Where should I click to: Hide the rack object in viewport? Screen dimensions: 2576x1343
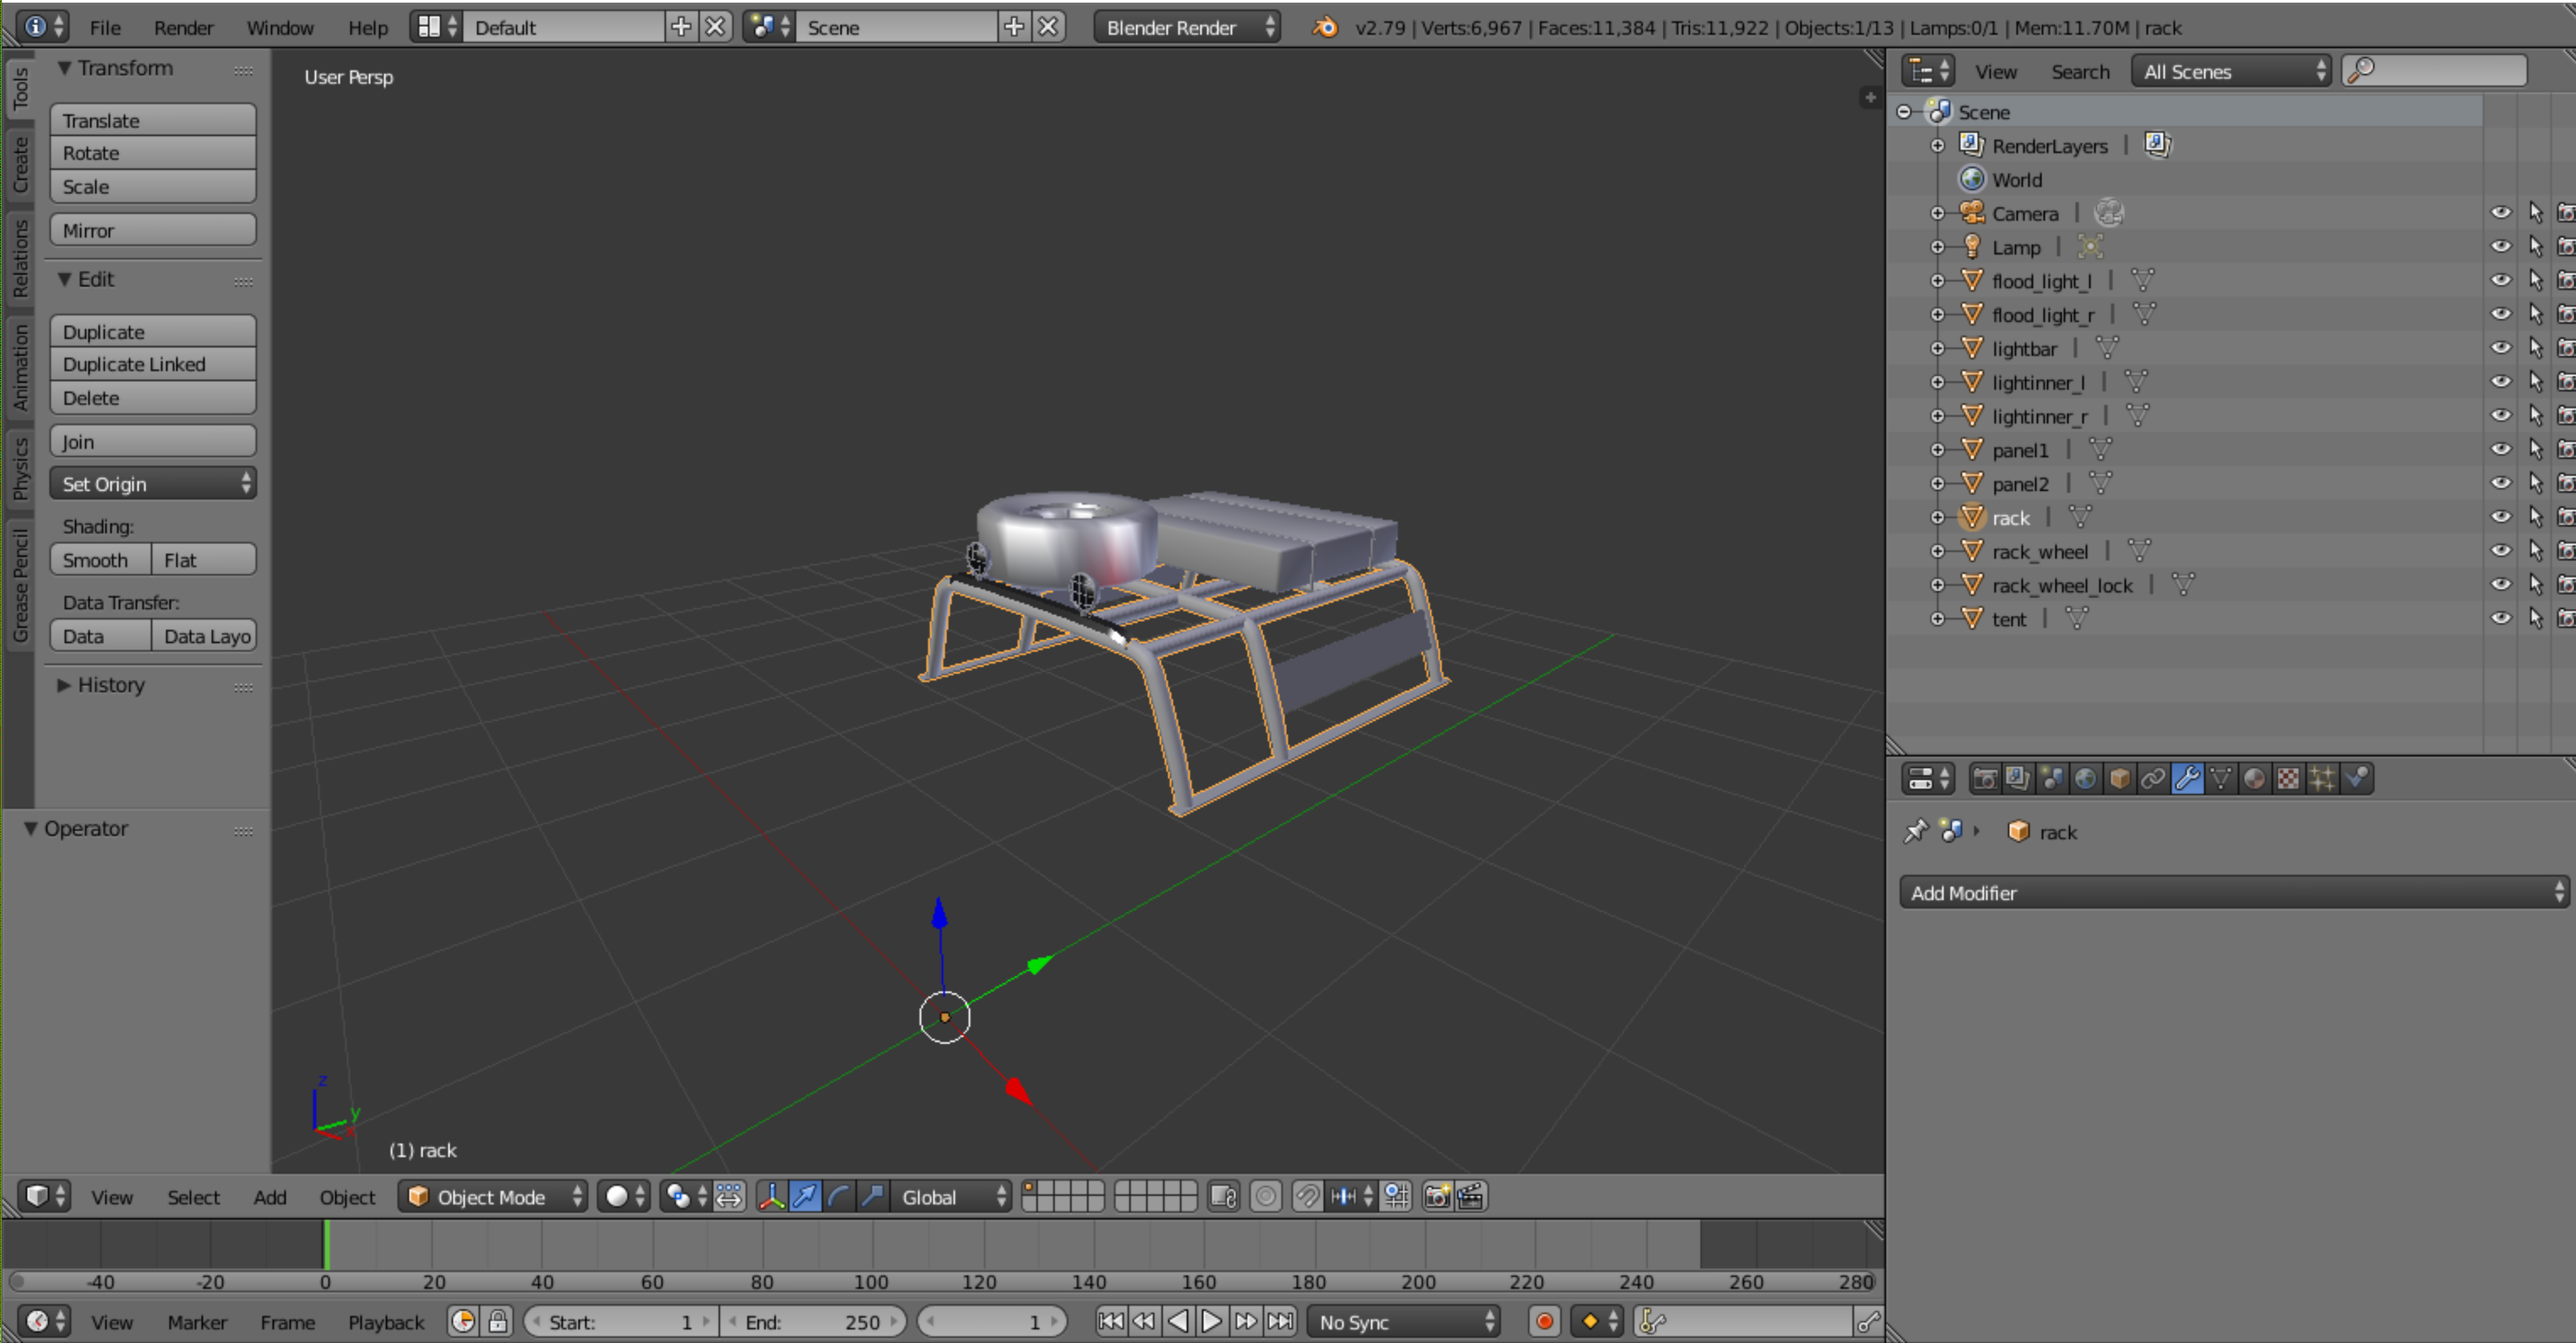point(2501,517)
